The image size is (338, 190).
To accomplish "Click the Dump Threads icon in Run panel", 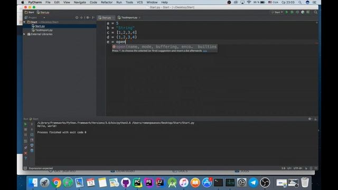I will (25, 141).
